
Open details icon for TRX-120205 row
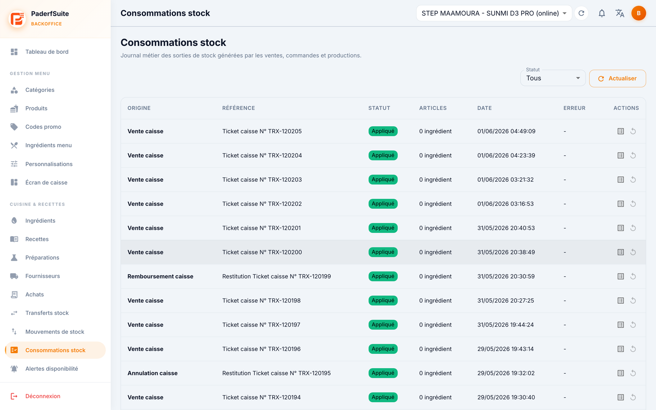pyautogui.click(x=621, y=131)
